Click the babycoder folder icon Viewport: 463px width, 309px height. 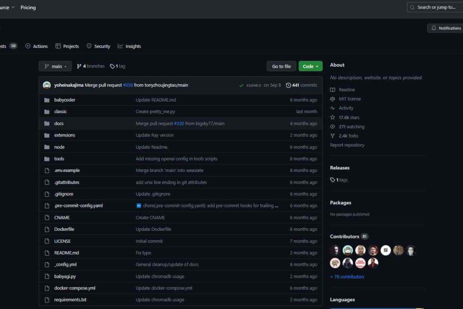pos(47,100)
